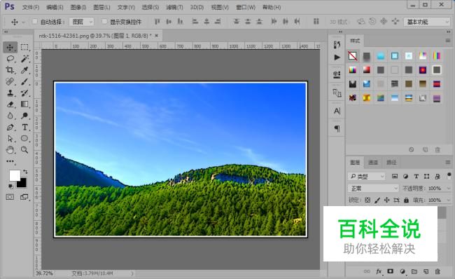Select the Gradient tool
Image resolution: width=455 pixels, height=279 pixels.
pyautogui.click(x=24, y=104)
